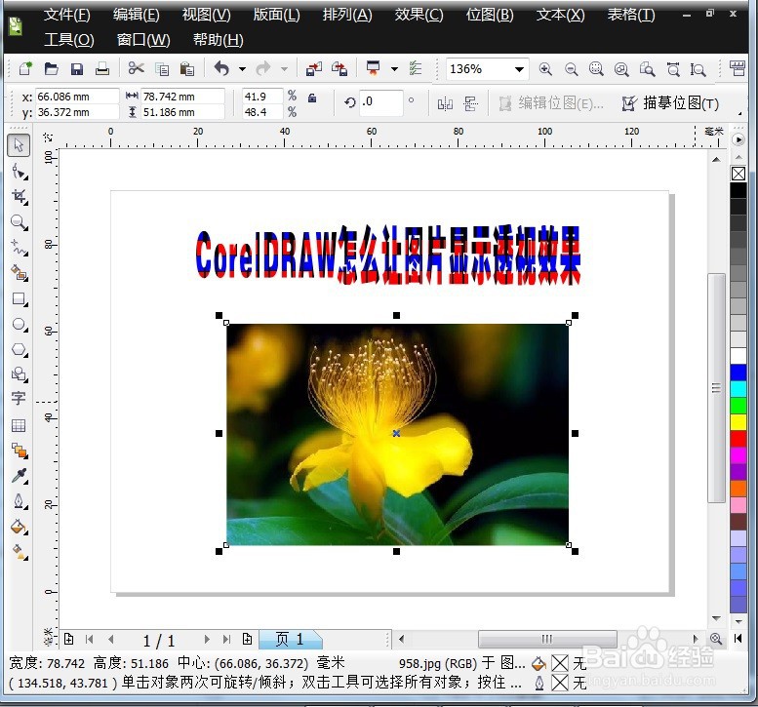Select the Shape edit tool
Screen dimensions: 758x707
click(x=20, y=171)
